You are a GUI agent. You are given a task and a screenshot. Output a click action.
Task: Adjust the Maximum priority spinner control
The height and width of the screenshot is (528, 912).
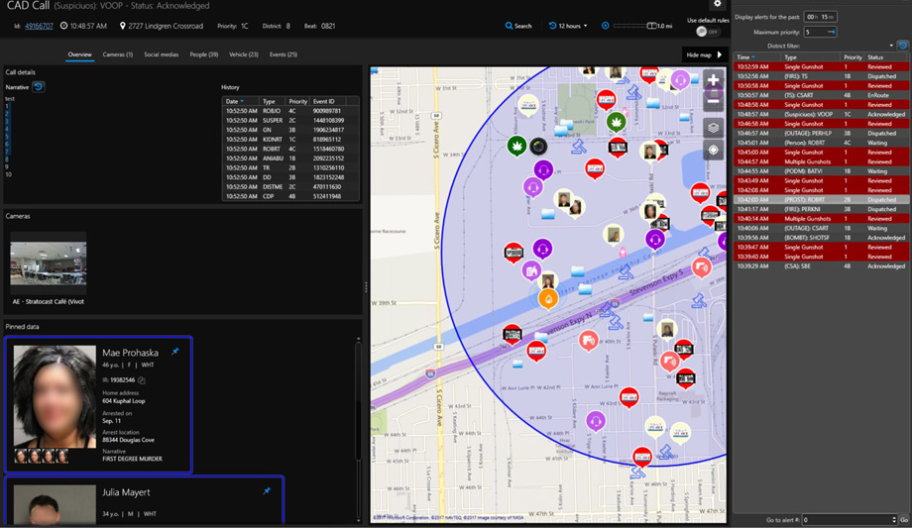[x=832, y=32]
